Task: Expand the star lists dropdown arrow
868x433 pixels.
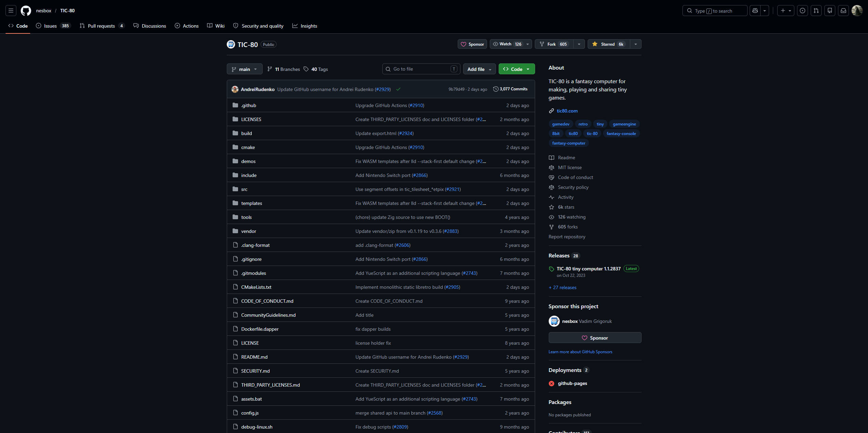Action: [x=636, y=44]
